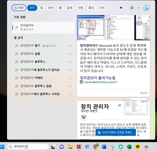Click the play arrow in the filter bar

click(x=121, y=8)
